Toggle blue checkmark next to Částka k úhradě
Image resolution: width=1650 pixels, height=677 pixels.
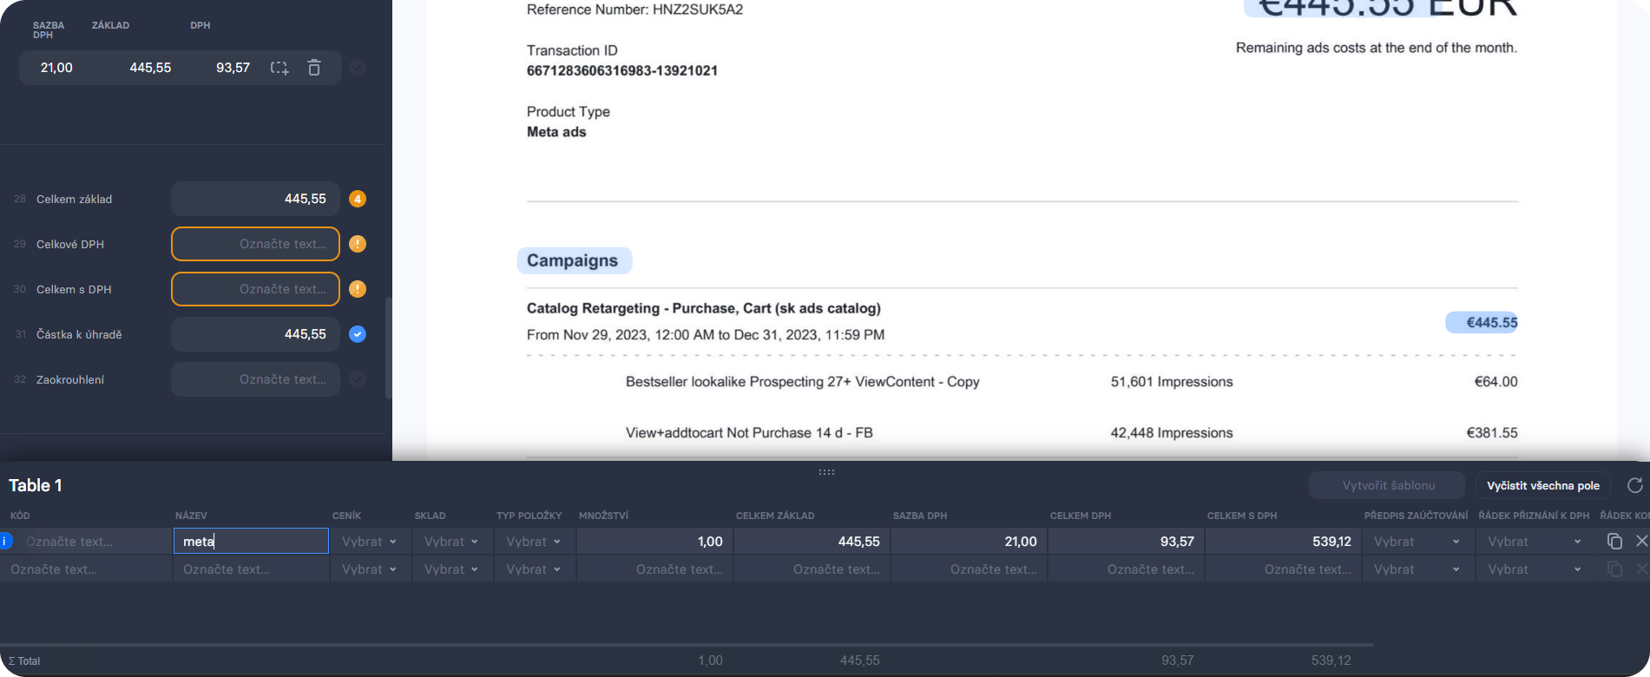click(x=358, y=334)
